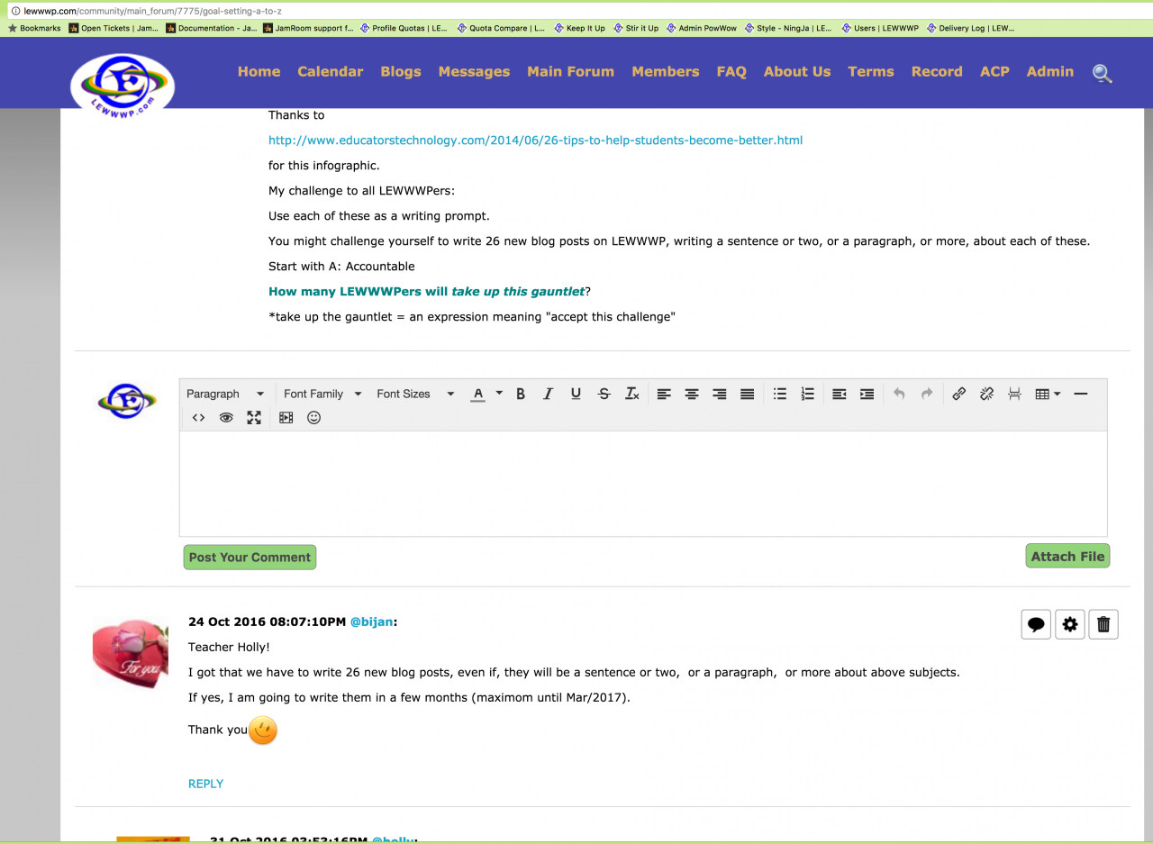Click the insert link icon

coord(959,394)
